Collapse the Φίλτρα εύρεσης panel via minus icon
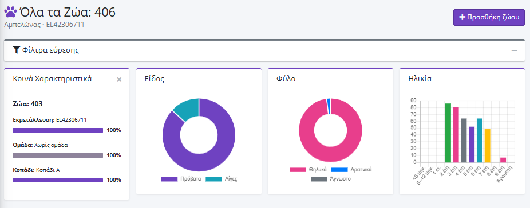The height and width of the screenshot is (208, 530). tap(514, 51)
